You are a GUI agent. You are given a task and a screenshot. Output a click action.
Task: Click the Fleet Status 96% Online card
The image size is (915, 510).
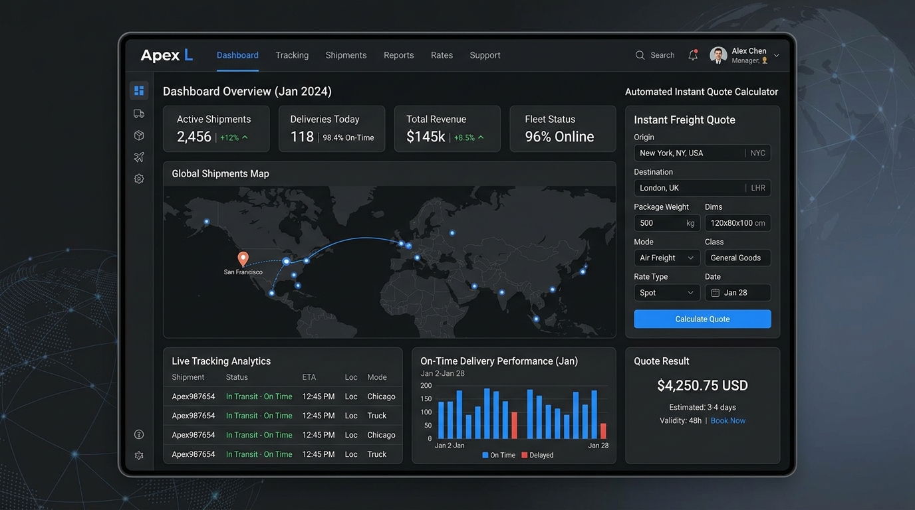coord(563,129)
